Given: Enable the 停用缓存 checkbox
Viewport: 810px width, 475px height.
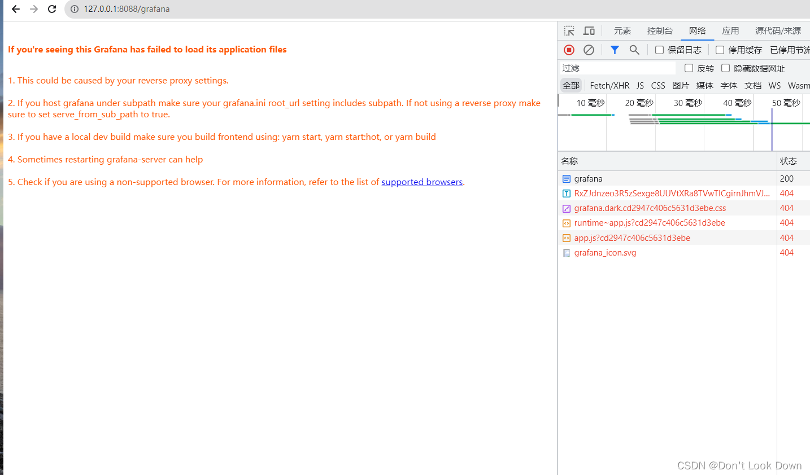Looking at the screenshot, I should click(x=720, y=50).
